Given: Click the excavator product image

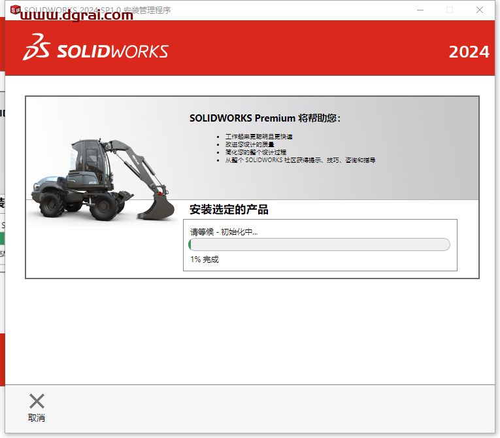Looking at the screenshot, I should click(103, 180).
